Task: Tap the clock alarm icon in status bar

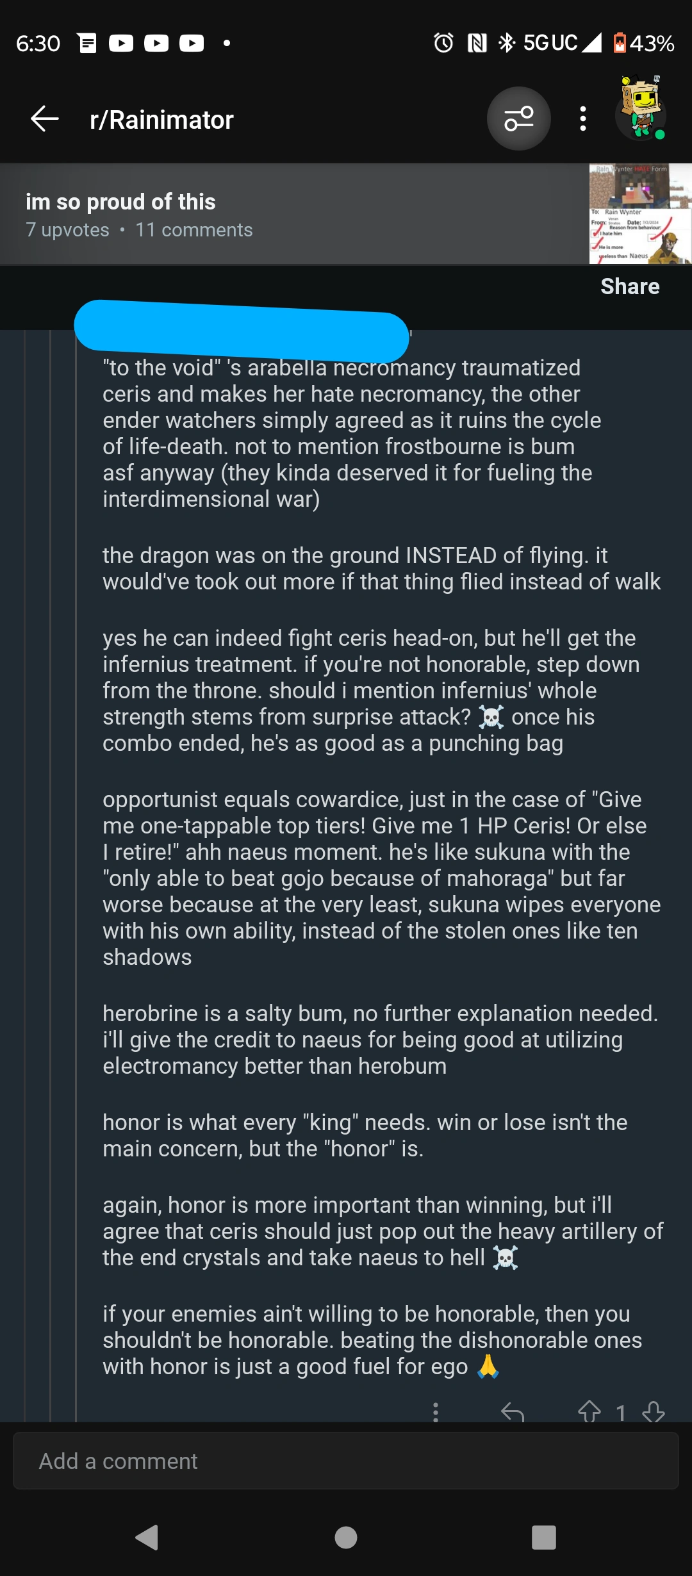Action: [443, 42]
